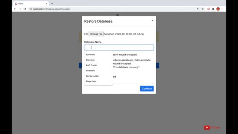Click the browser back arrow

[x=15, y=9]
